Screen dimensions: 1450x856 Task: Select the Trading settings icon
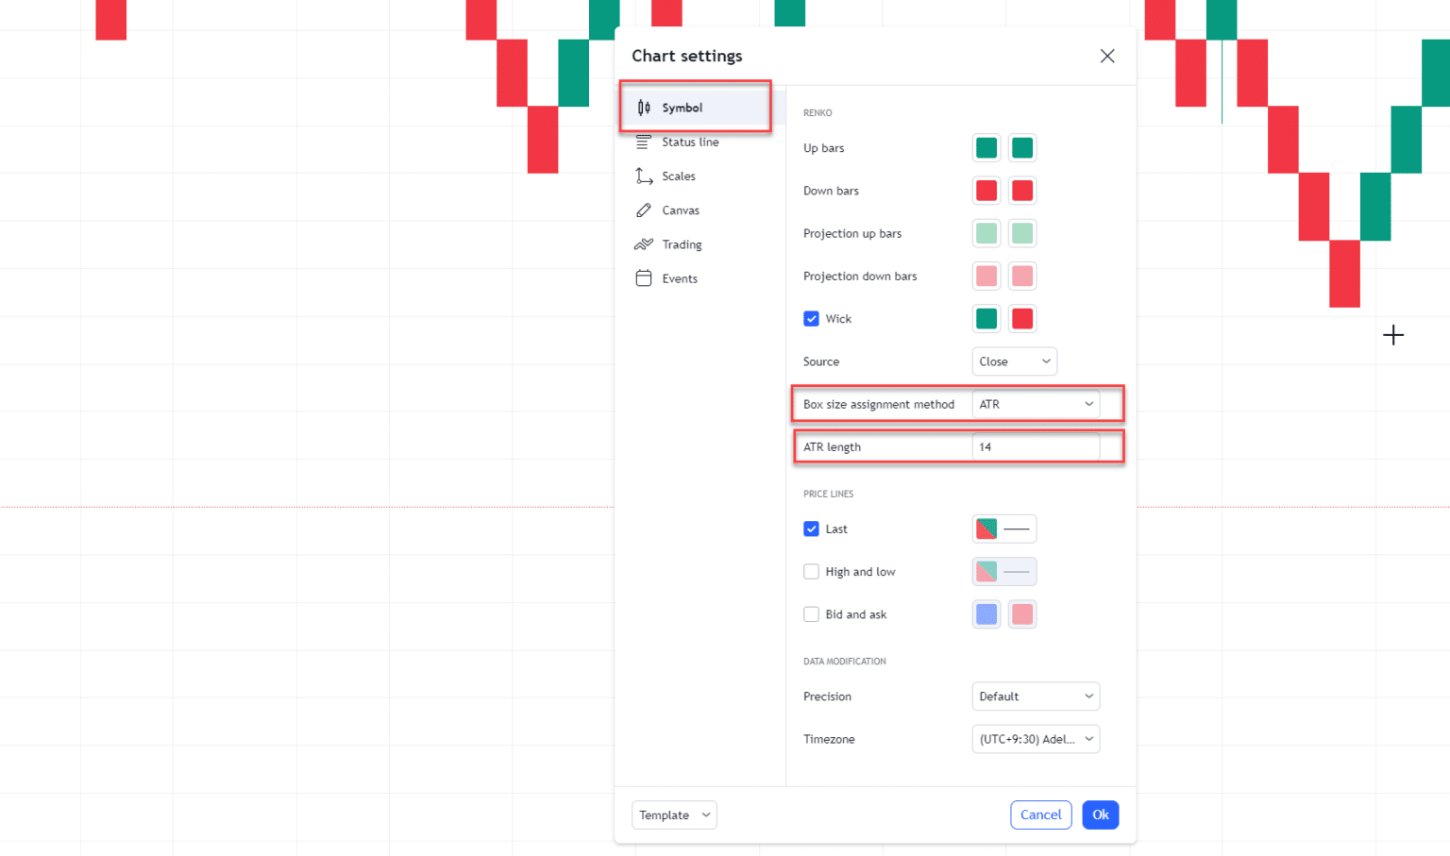point(645,243)
